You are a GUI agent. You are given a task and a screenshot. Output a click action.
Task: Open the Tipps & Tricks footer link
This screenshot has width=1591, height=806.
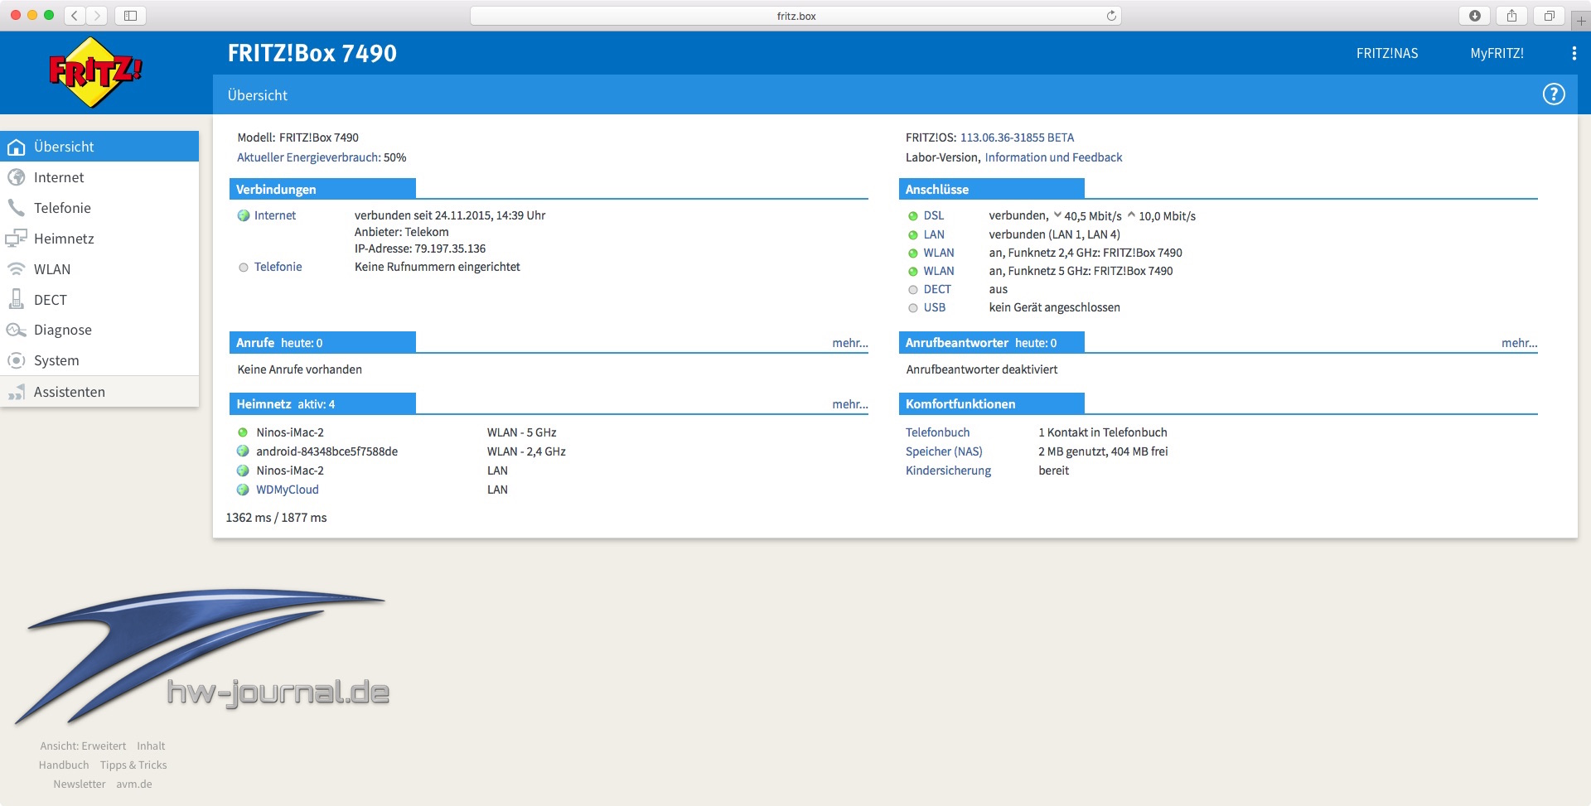pyautogui.click(x=133, y=765)
